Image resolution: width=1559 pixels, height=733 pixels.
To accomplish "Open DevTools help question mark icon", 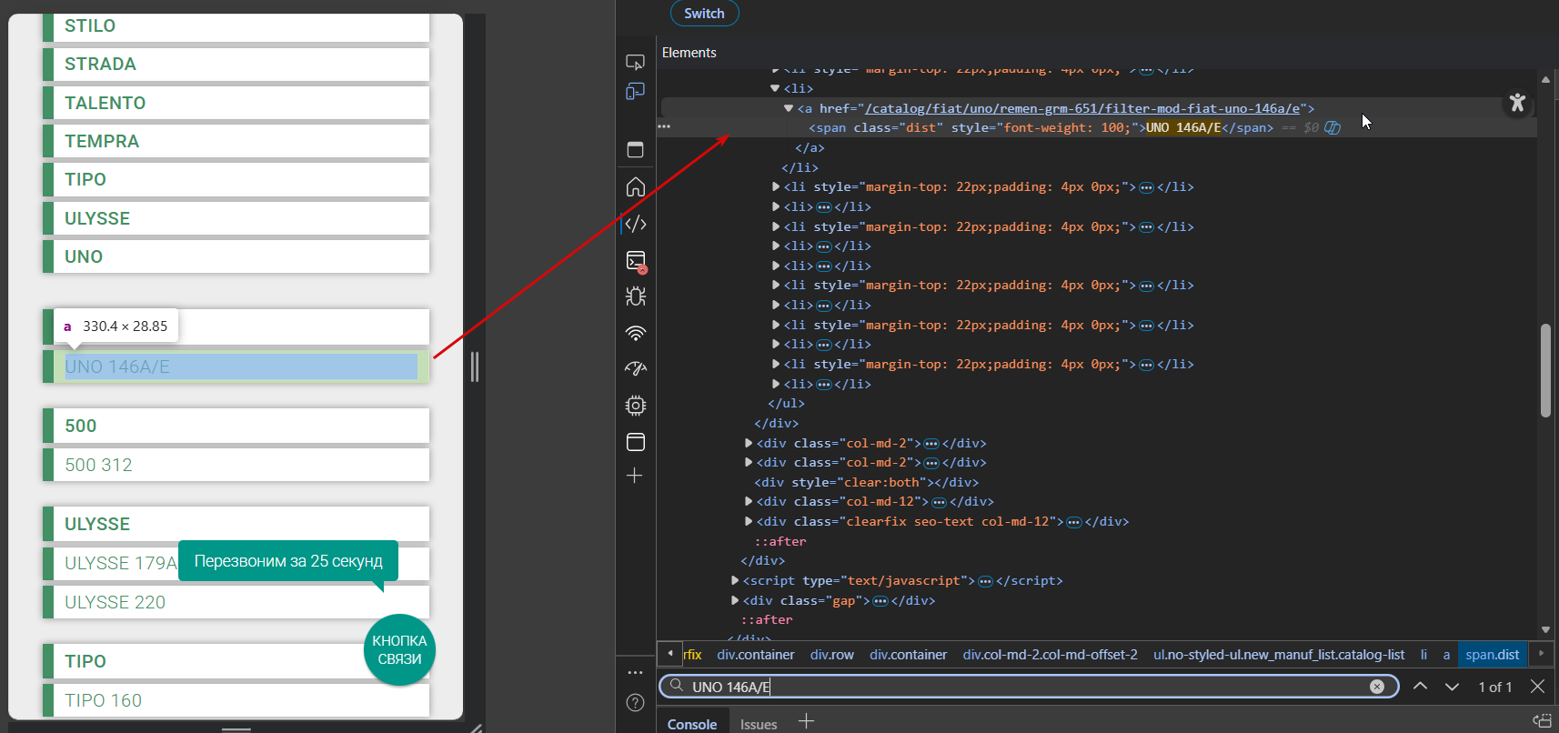I will (x=635, y=702).
